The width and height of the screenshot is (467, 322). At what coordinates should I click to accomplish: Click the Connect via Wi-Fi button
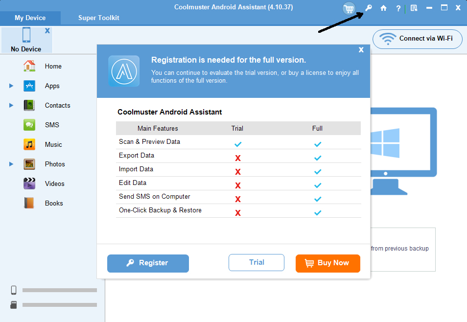pos(417,39)
